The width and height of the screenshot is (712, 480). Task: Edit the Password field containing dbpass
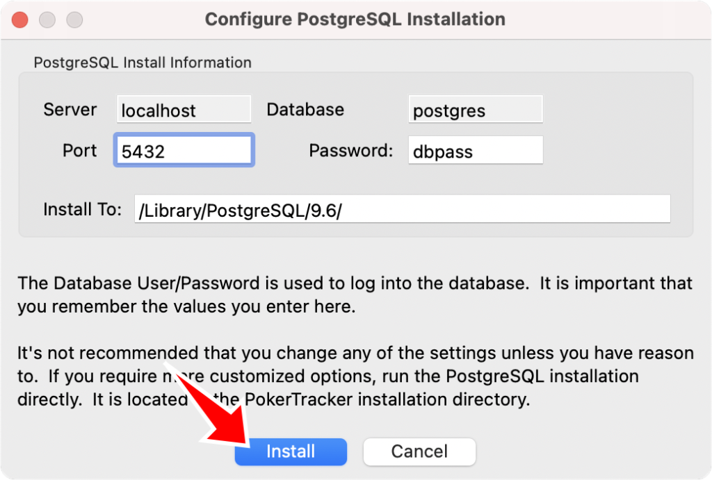(x=476, y=150)
